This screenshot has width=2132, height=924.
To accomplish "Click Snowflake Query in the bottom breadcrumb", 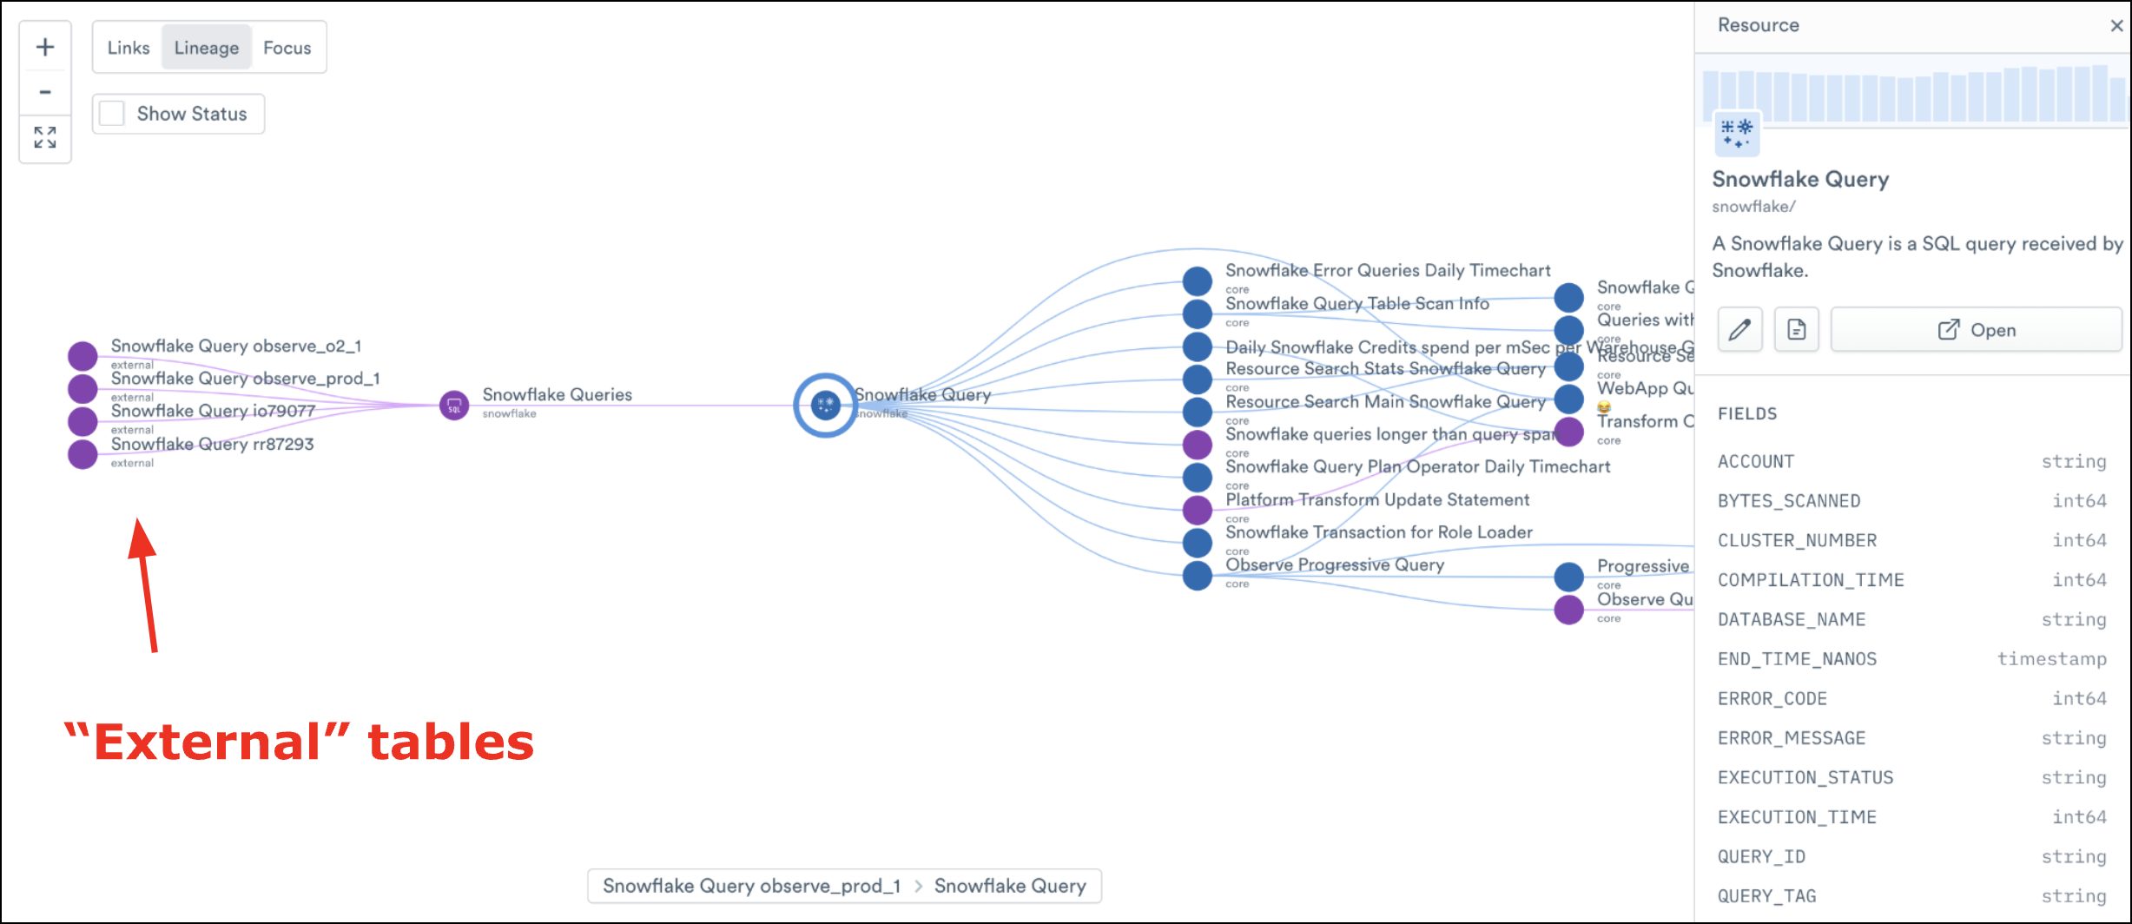I will [1010, 886].
